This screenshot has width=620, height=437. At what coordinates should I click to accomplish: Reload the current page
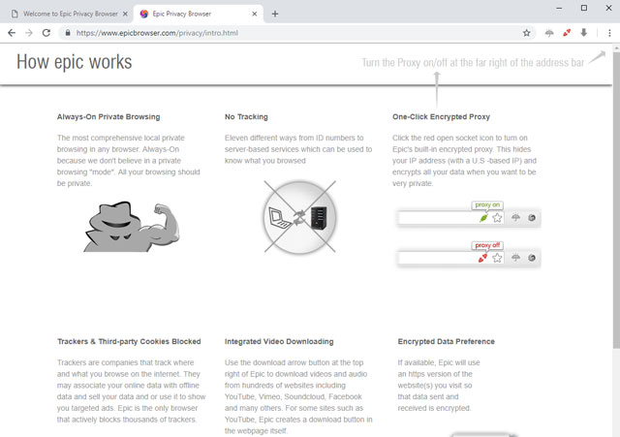click(46, 33)
